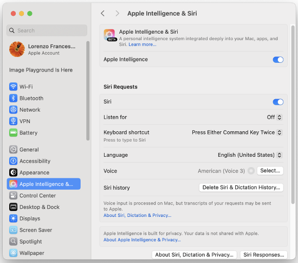
Task: Turn off the Apple Intelligence toggle
Action: click(x=278, y=60)
